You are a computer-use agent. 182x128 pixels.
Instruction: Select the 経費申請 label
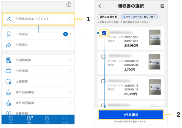pos(22,113)
